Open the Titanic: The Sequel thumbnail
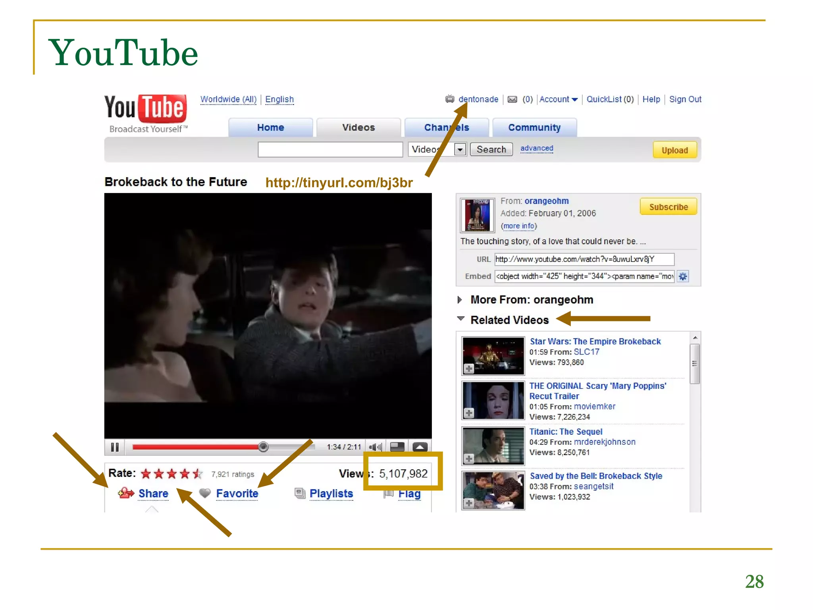813x610 pixels. pyautogui.click(x=493, y=446)
